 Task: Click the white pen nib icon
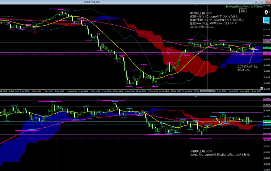[266, 13]
